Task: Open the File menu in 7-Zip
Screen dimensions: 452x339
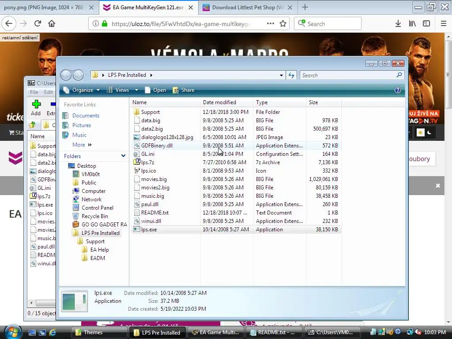Action: pos(34,92)
